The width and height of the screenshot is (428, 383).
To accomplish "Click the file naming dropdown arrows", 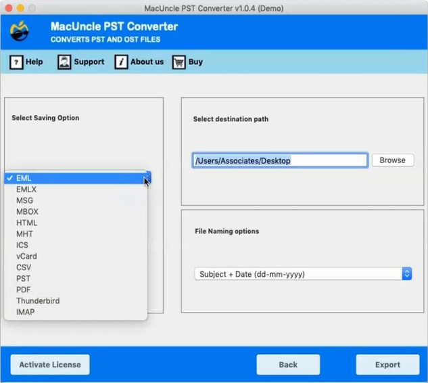I will point(407,274).
